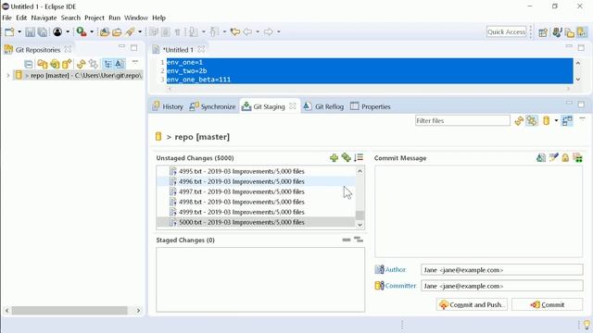
Task: Open View Menu in Git Staging toolbar
Action: point(582,119)
